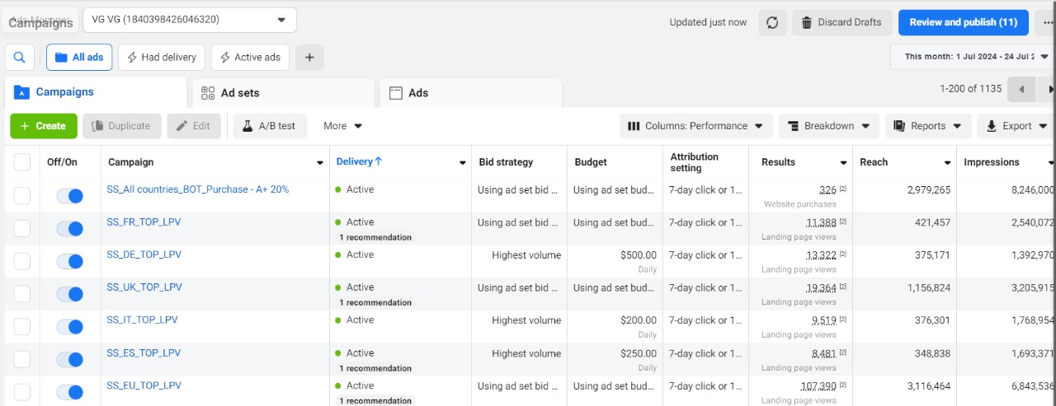
Task: Open the This month date range picker
Action: [x=972, y=57]
